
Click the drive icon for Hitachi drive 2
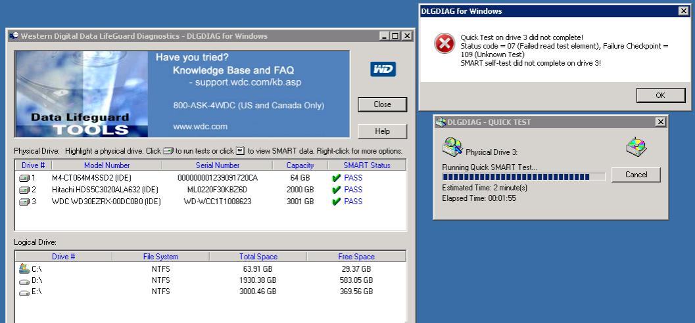[24, 190]
